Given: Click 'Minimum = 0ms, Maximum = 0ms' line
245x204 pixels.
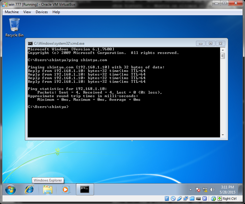Looking at the screenshot, I should point(89,100).
